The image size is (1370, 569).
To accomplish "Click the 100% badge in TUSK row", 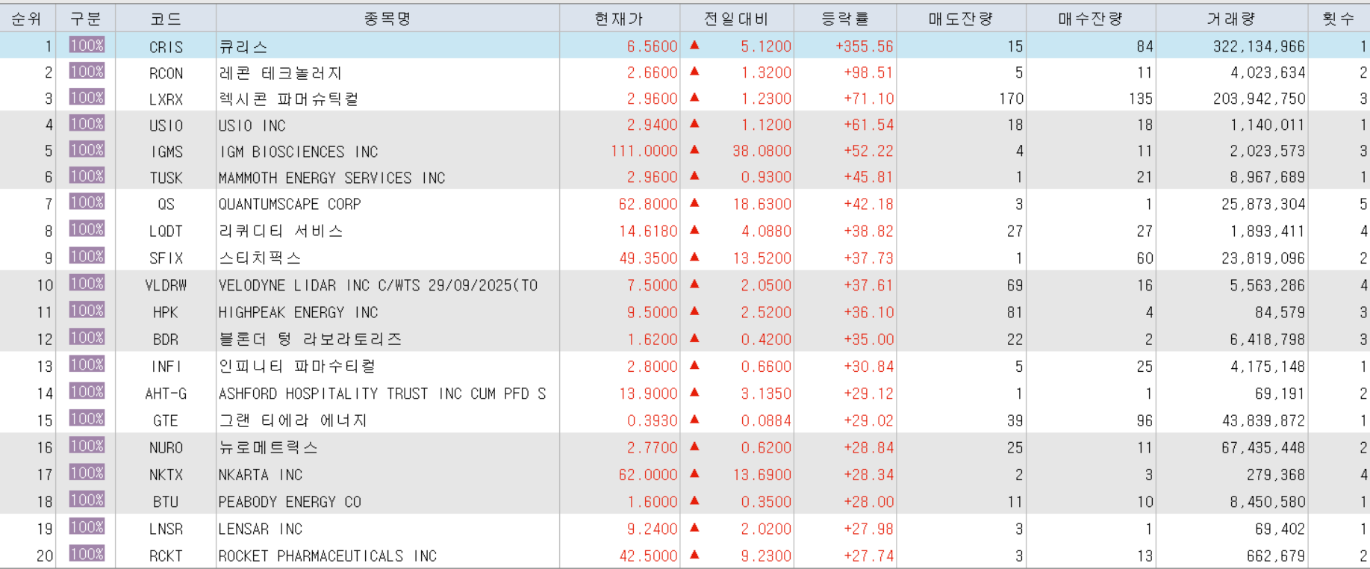I will pos(87,176).
